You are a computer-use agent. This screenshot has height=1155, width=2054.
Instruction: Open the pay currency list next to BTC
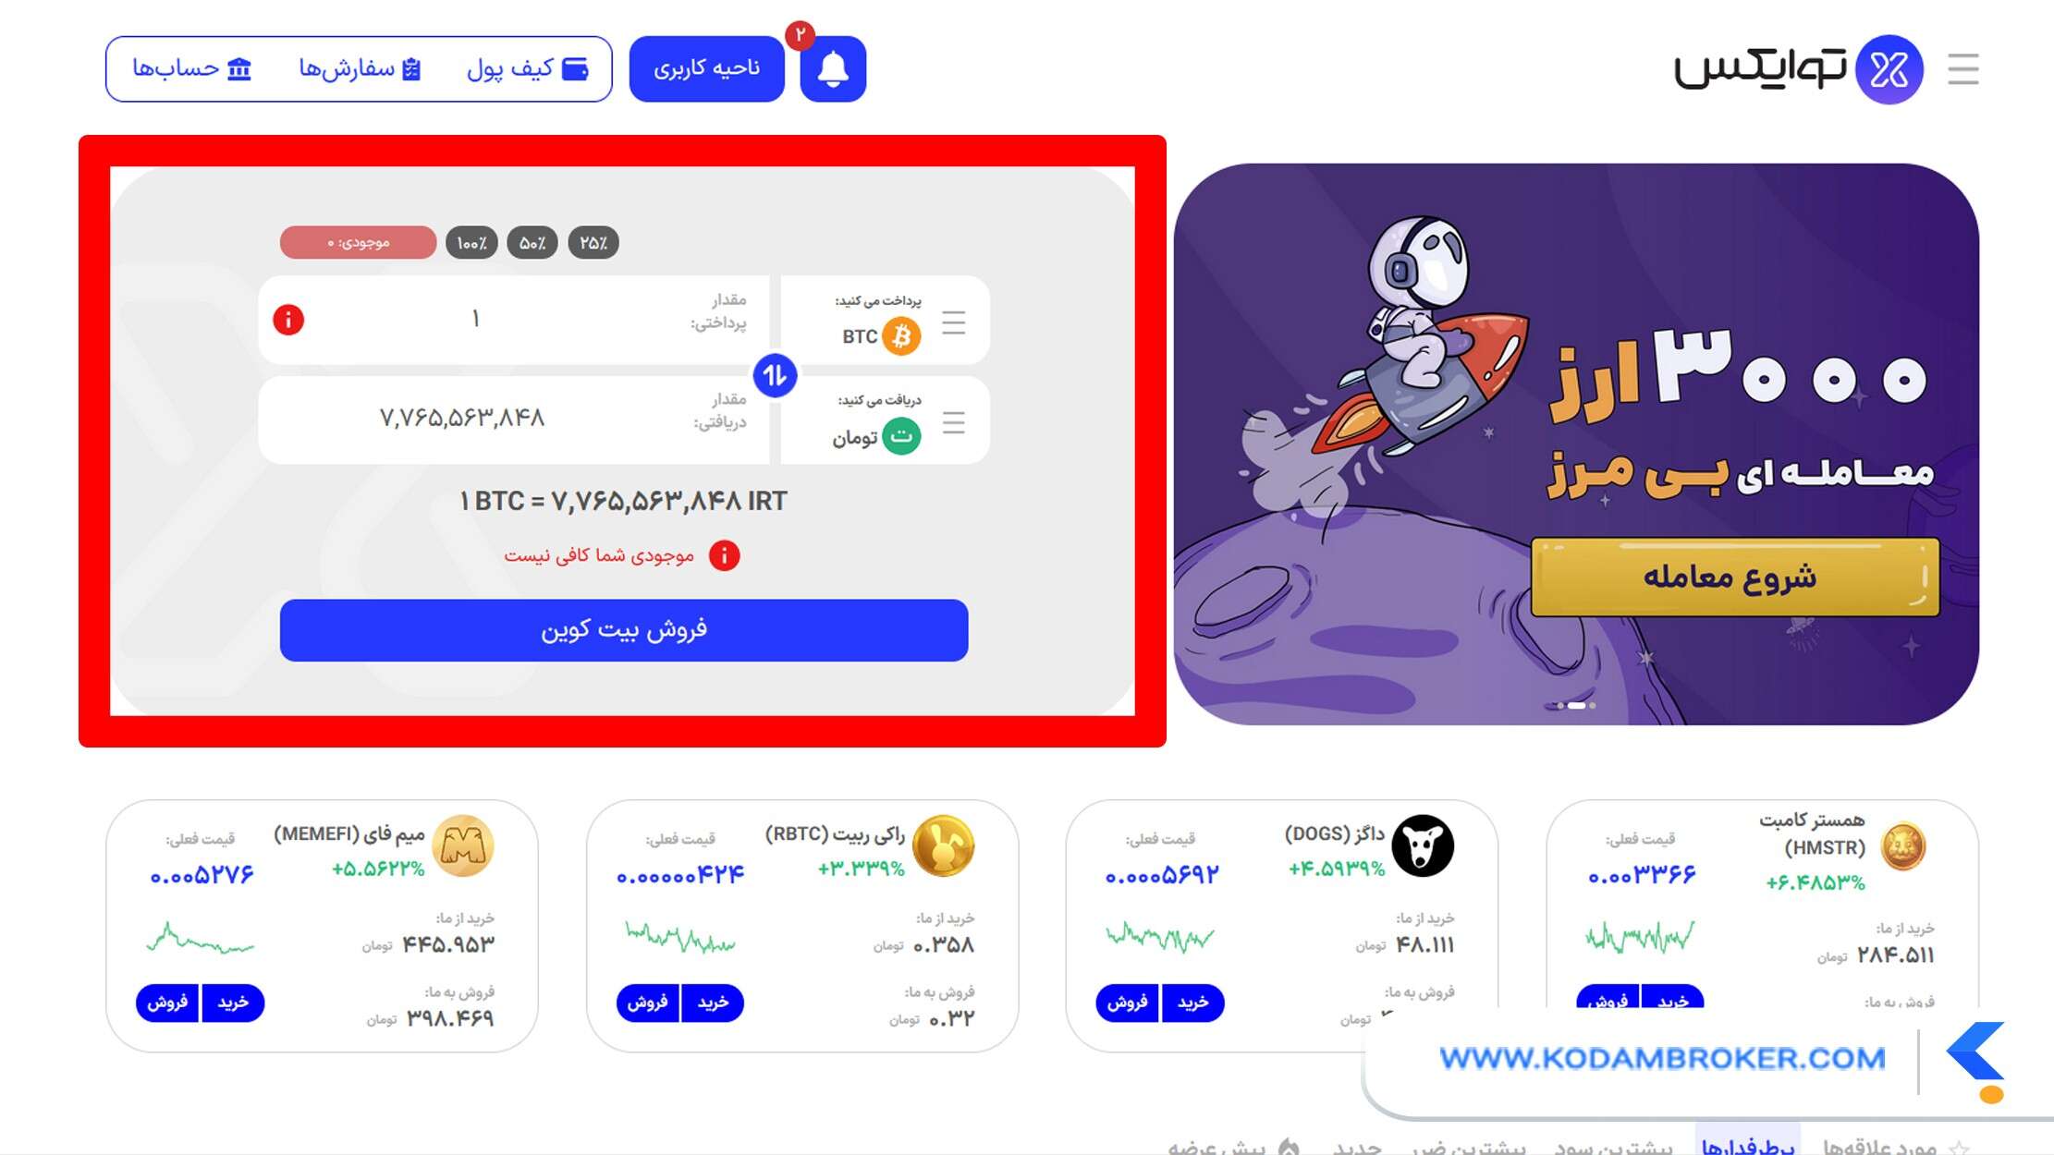[954, 322]
